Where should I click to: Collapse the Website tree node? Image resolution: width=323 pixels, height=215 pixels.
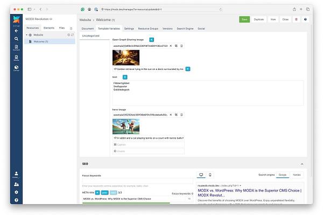[26, 35]
